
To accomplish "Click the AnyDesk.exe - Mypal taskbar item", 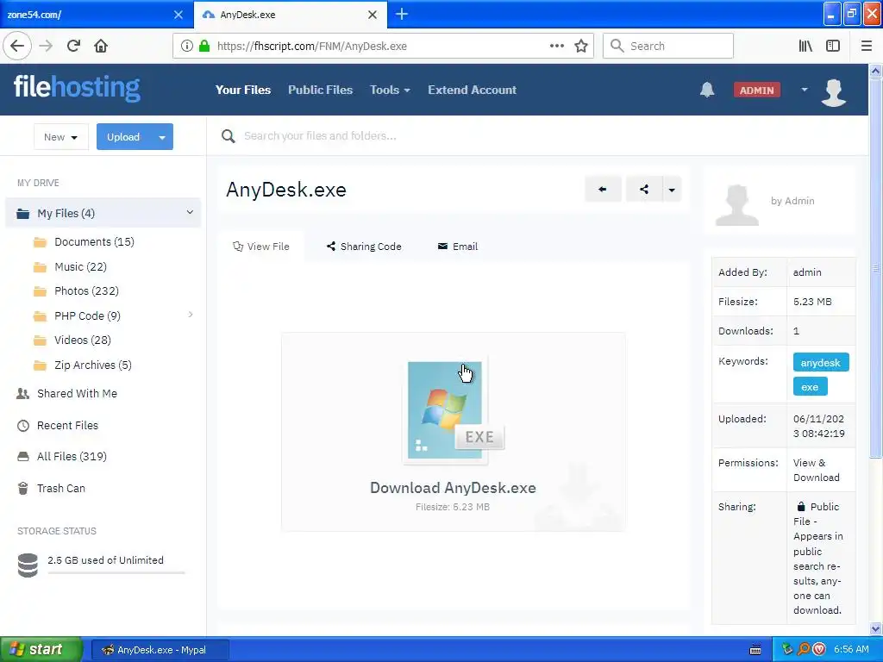I will pyautogui.click(x=160, y=650).
